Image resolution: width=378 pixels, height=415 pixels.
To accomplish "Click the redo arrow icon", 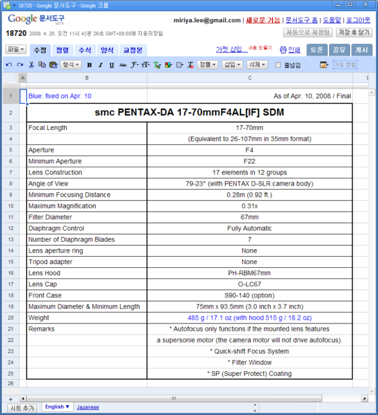I will 20,65.
